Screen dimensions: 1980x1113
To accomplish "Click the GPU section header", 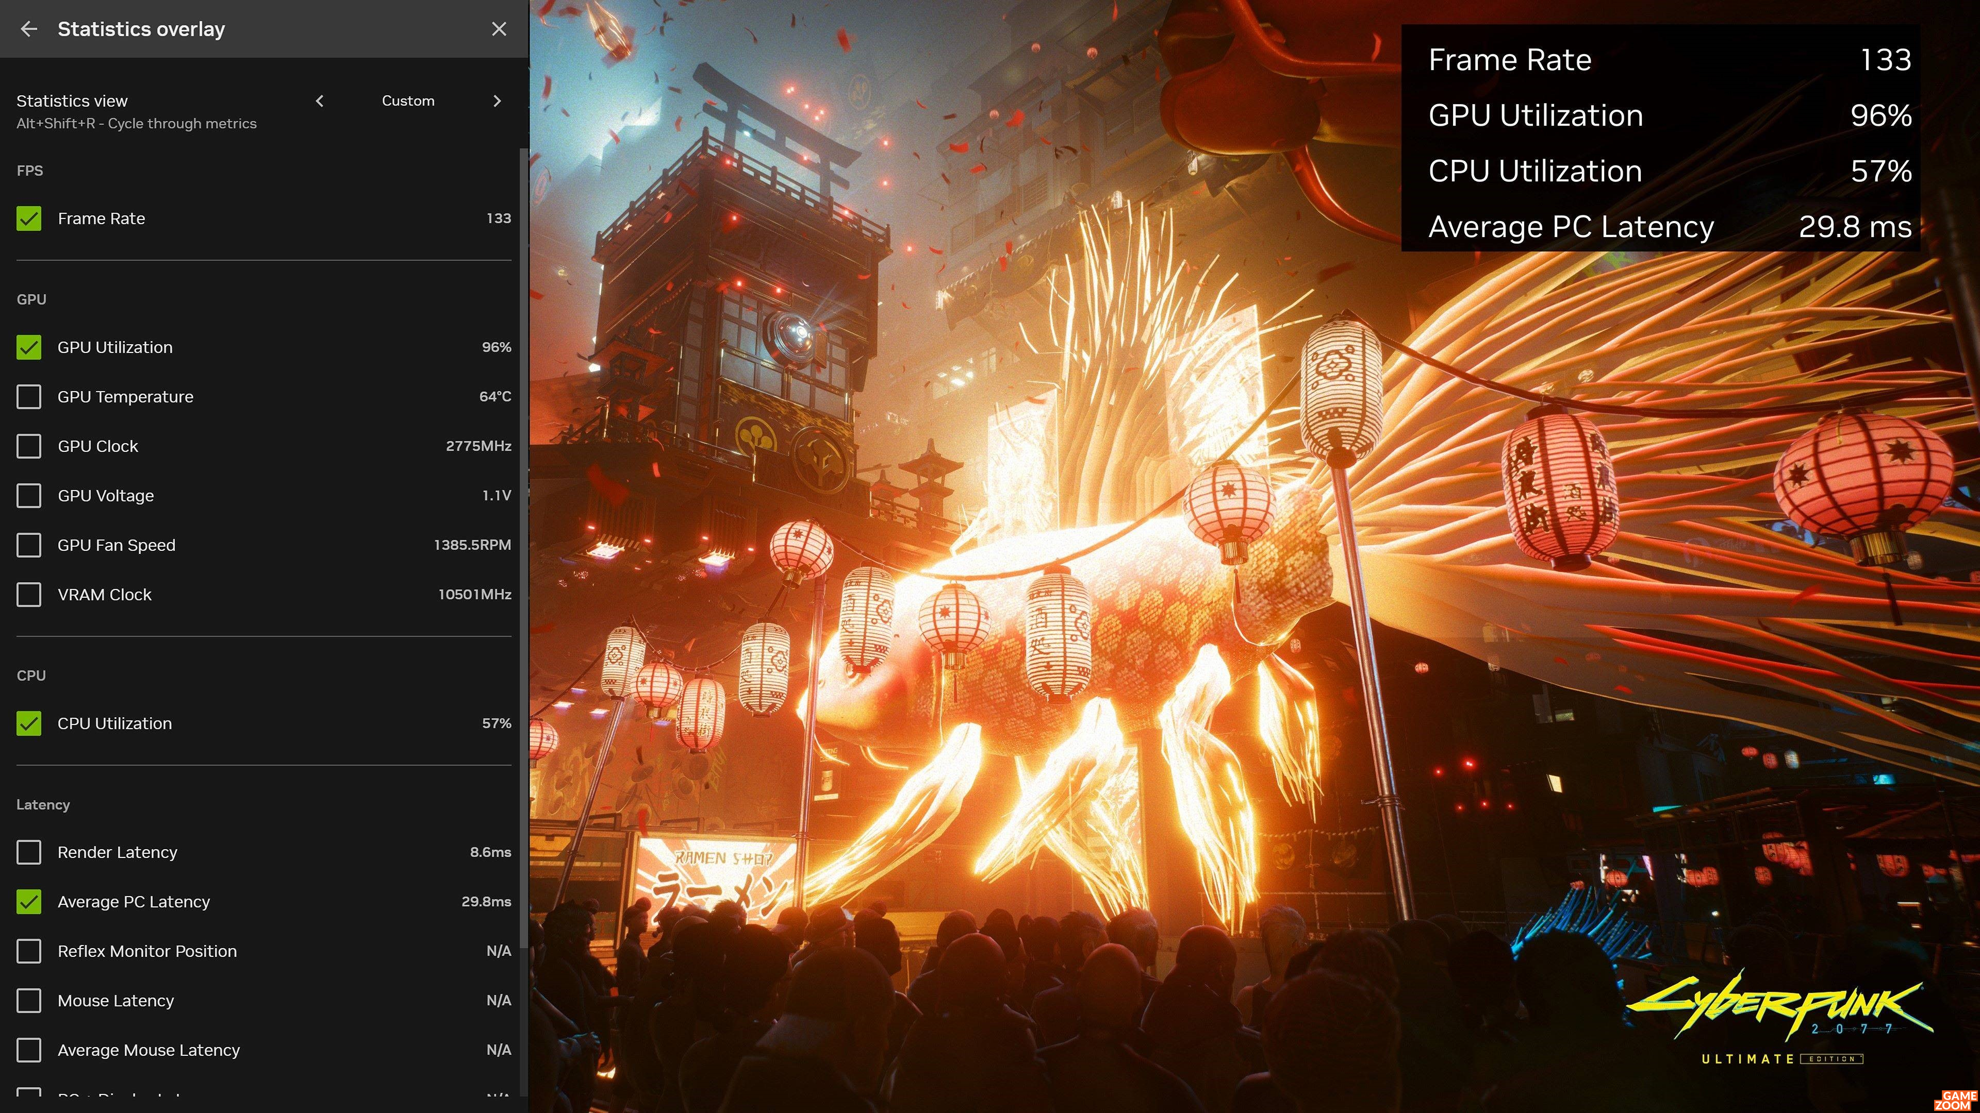I will [31, 299].
